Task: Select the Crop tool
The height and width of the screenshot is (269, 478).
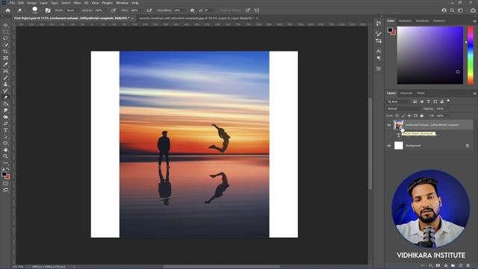Action: (5, 52)
